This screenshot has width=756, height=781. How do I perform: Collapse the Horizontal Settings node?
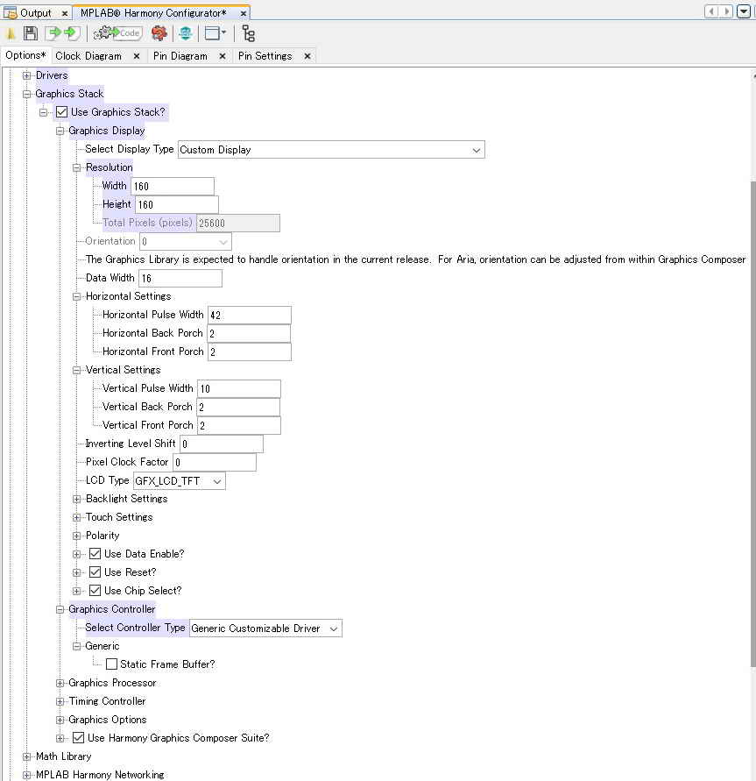click(x=76, y=297)
